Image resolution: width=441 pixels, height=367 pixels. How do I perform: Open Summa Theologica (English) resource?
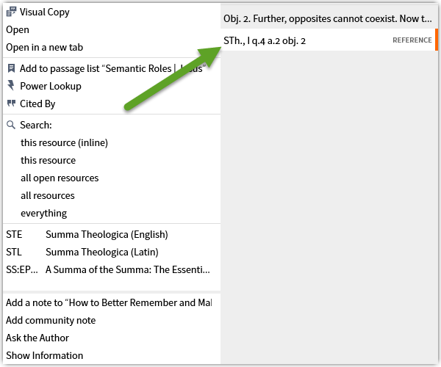[106, 235]
